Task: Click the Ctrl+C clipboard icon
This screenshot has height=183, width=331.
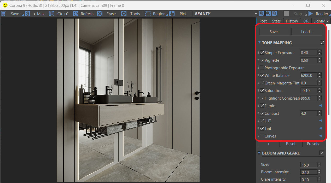Action: coord(52,14)
